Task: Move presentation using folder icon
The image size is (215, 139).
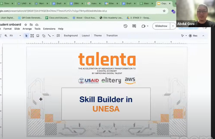Action: click(31, 25)
